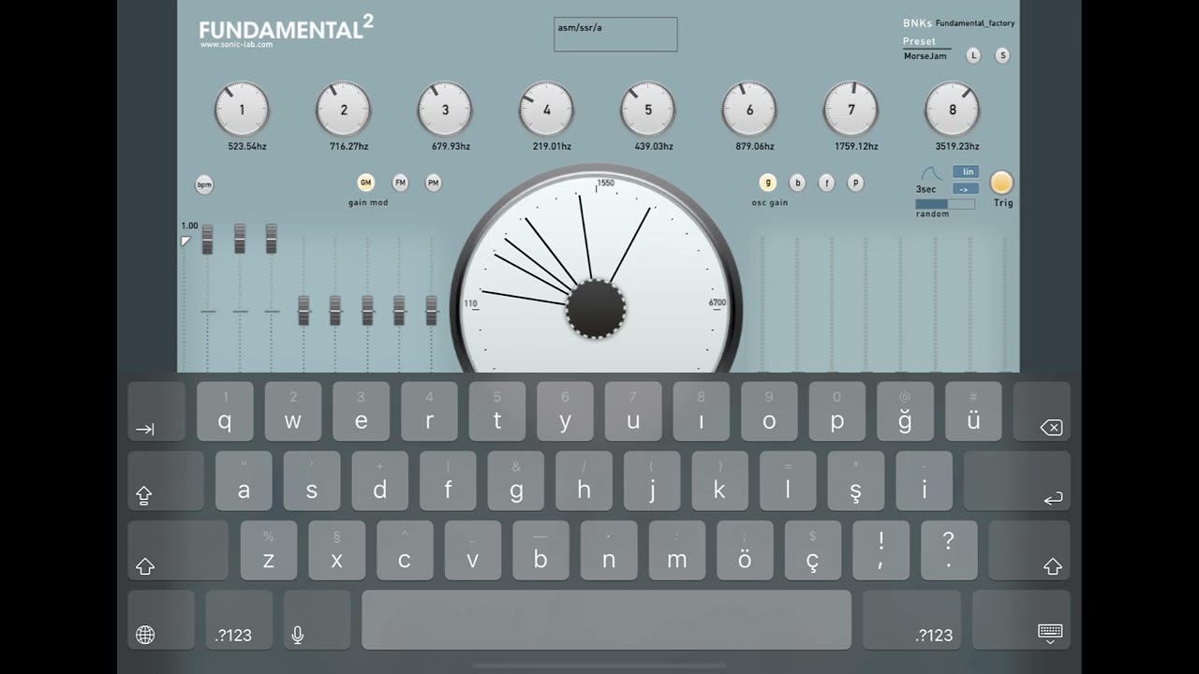Click oscillator knob 3

(x=445, y=110)
